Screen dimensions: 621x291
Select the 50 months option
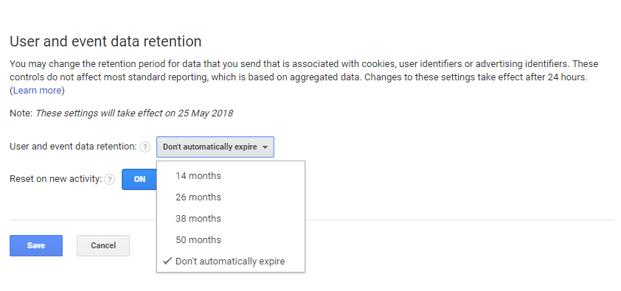231,239
